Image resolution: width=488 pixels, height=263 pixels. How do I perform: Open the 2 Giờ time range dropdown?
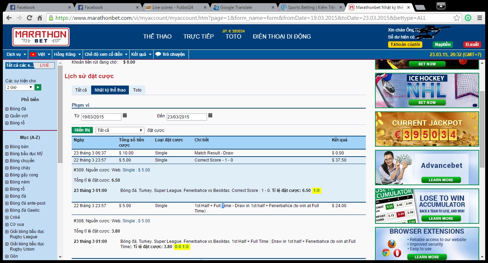click(19, 87)
